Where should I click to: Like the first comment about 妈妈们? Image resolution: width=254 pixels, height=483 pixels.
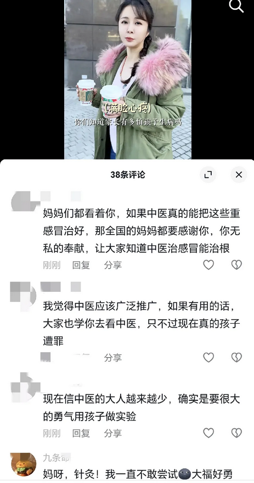(x=208, y=264)
